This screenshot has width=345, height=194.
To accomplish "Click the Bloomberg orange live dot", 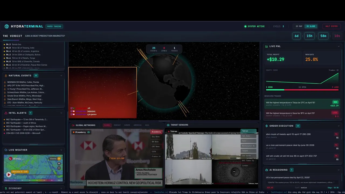I will click(x=74, y=132).
